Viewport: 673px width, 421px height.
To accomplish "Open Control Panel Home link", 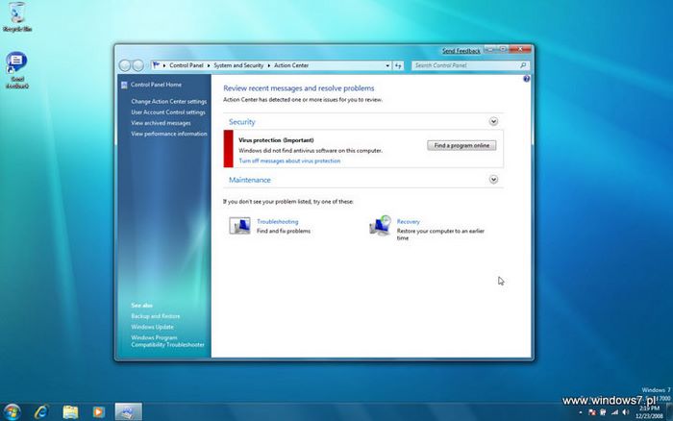I will point(156,85).
